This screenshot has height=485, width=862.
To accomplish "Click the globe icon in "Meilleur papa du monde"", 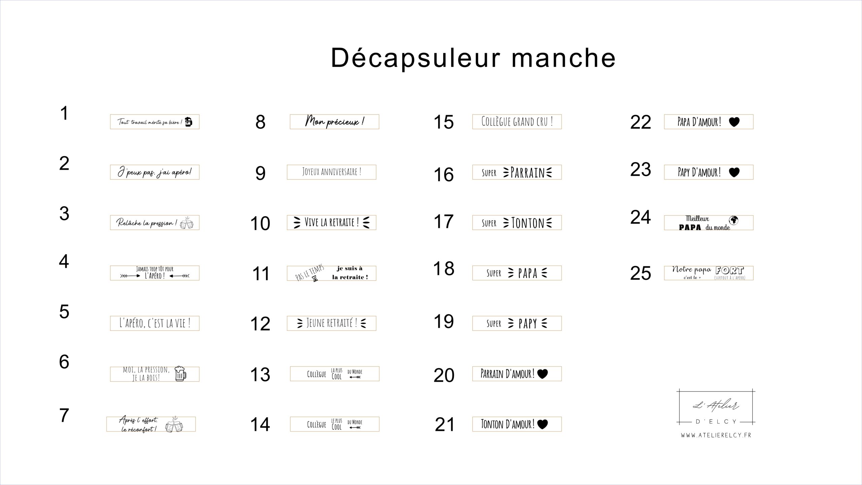I will tap(734, 220).
